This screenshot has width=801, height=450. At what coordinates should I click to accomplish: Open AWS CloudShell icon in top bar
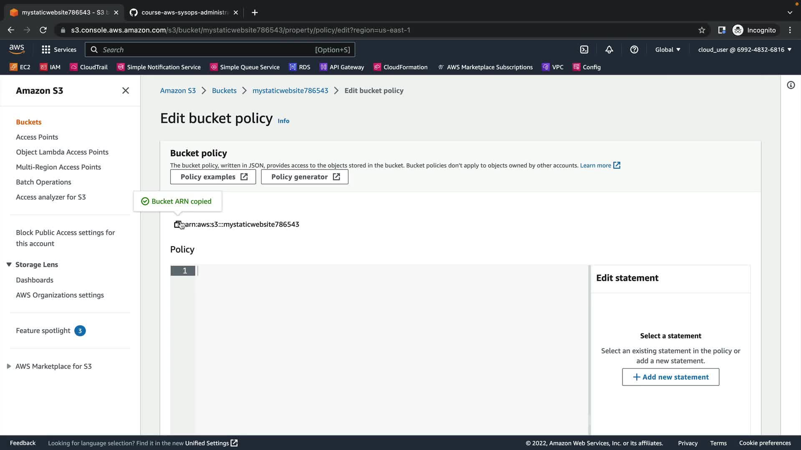point(584,50)
